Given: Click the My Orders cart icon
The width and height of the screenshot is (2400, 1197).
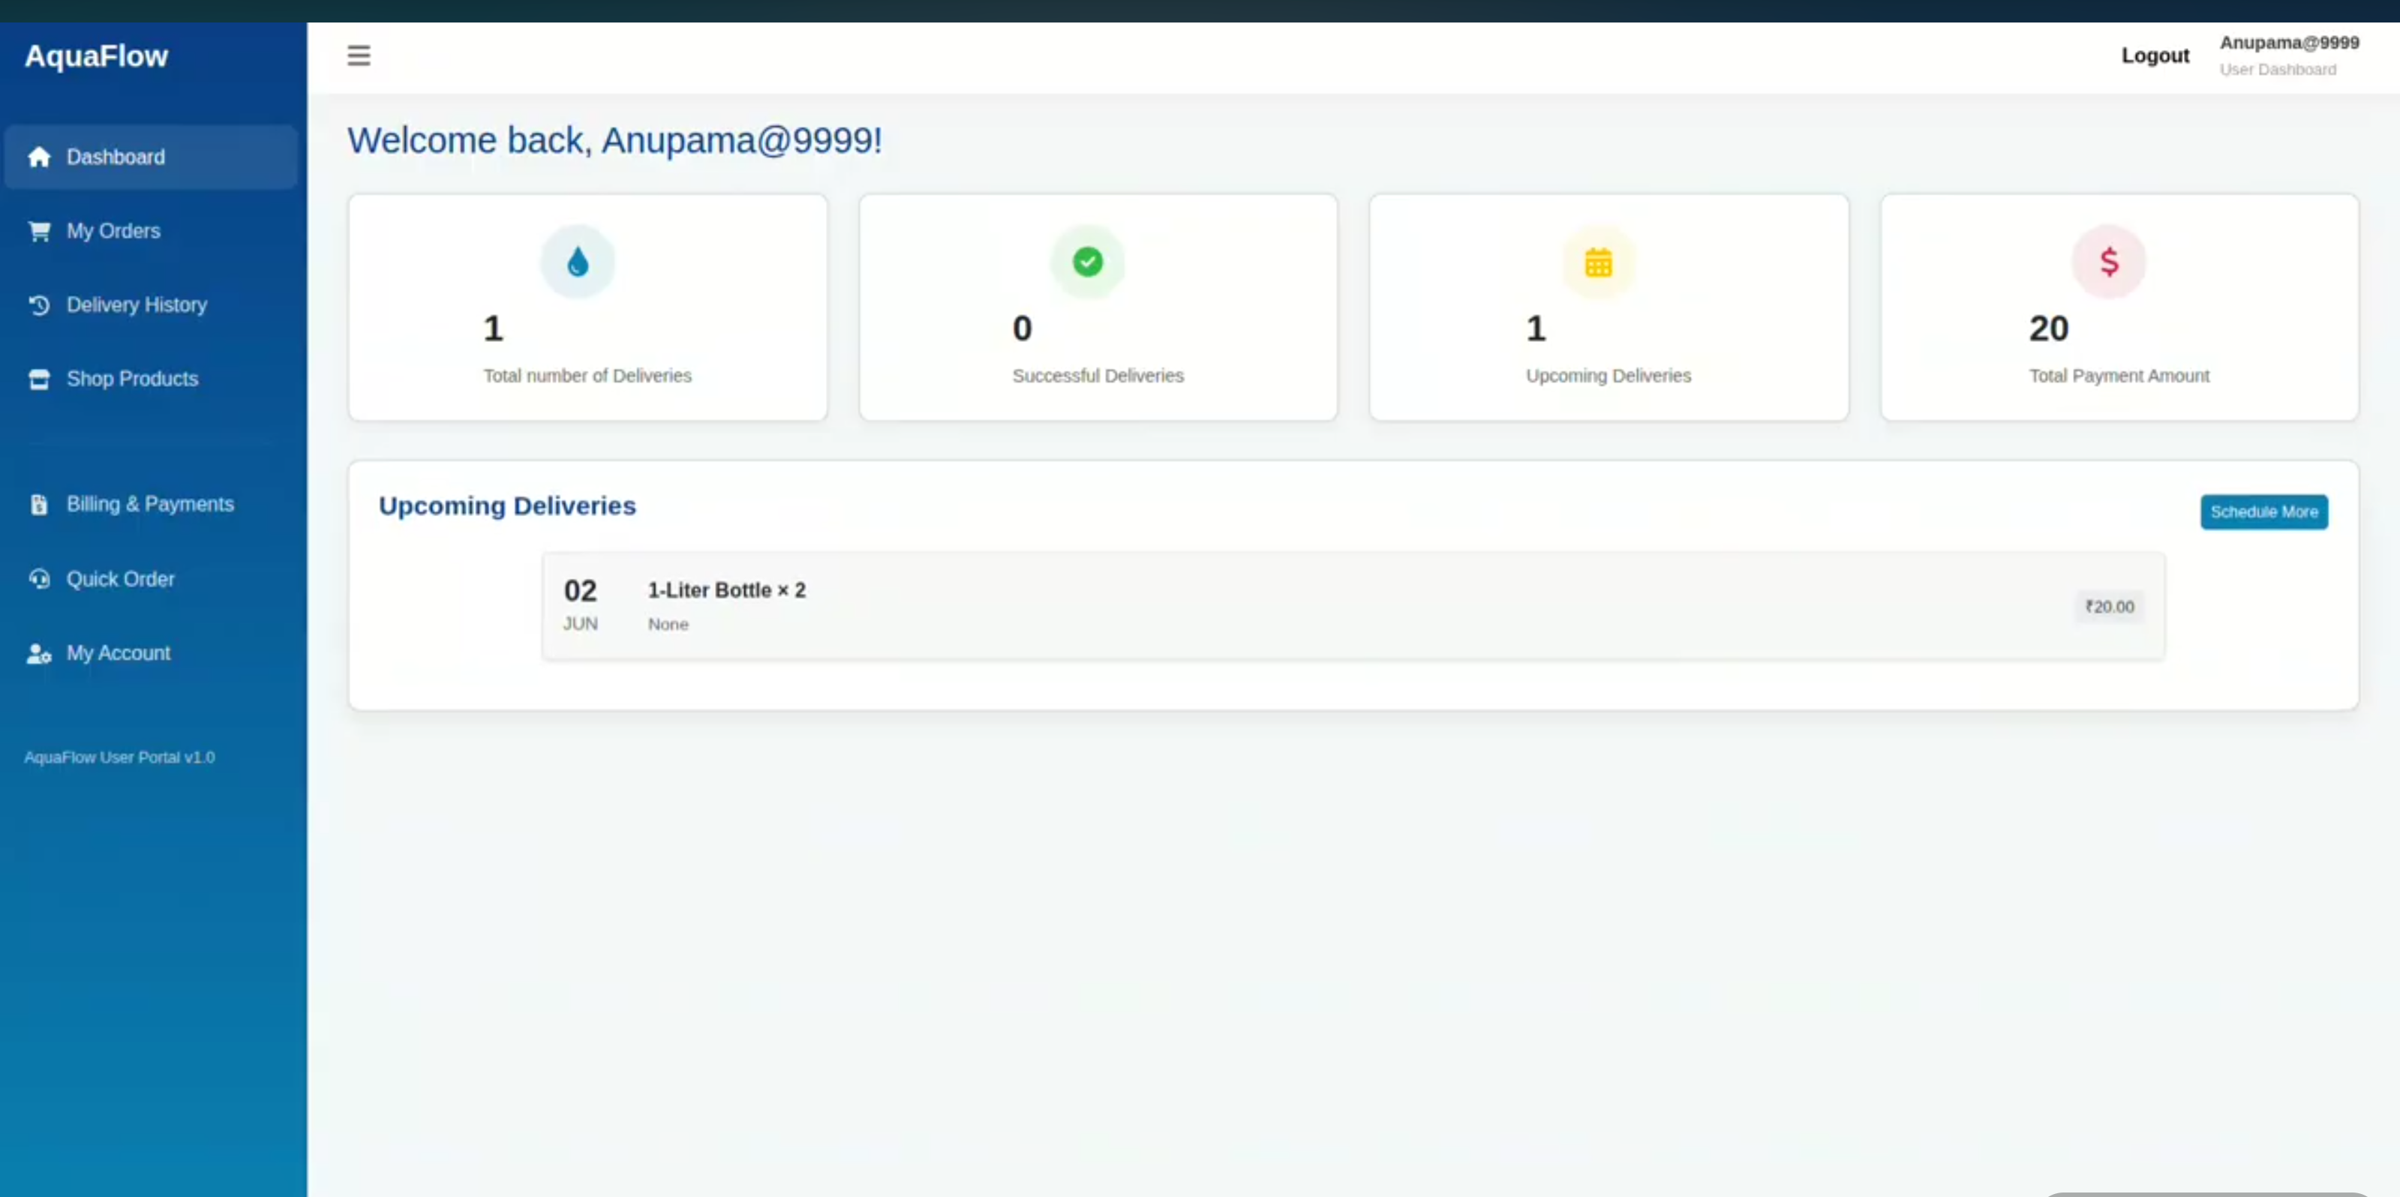Looking at the screenshot, I should click(x=39, y=231).
